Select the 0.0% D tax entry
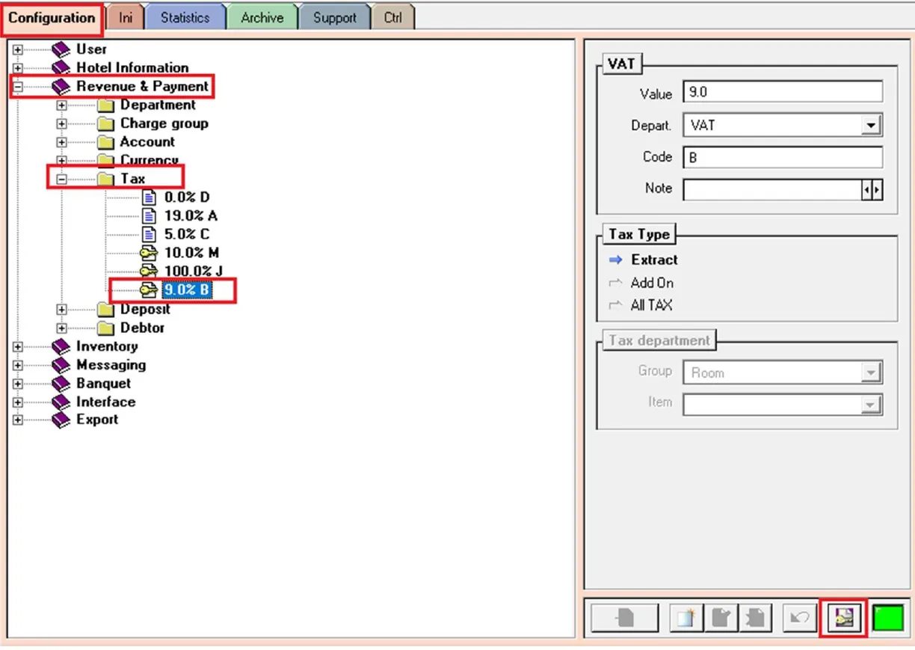 (187, 197)
